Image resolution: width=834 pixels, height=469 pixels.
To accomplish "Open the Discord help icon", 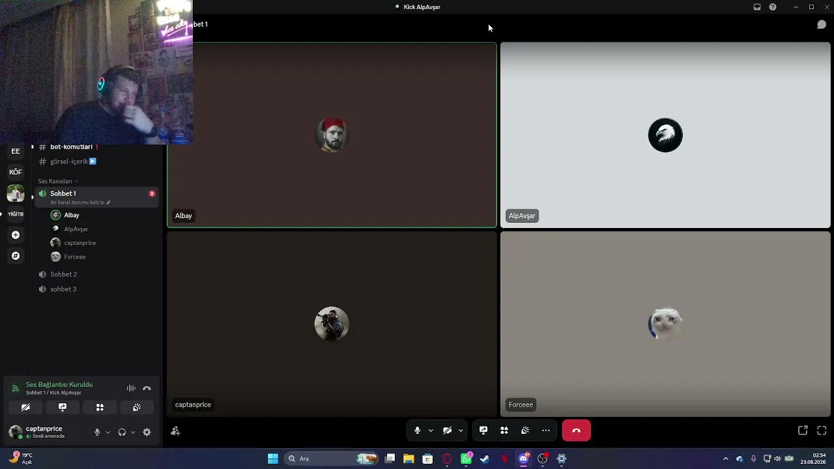I will [773, 7].
